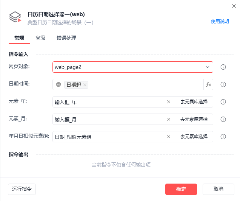Clear the 输入框_年 element field
Image resolution: width=240 pixels, height=201 pixels.
pos(169,102)
